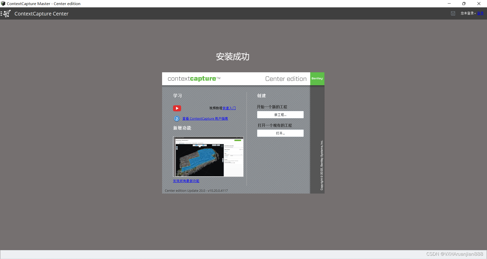This screenshot has height=259, width=487.
Task: Open the 登录 sign-in link
Action: [481, 13]
